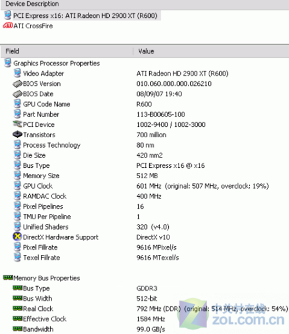Click the Memory Size row icon
The width and height of the screenshot is (289, 334).
coord(17,175)
